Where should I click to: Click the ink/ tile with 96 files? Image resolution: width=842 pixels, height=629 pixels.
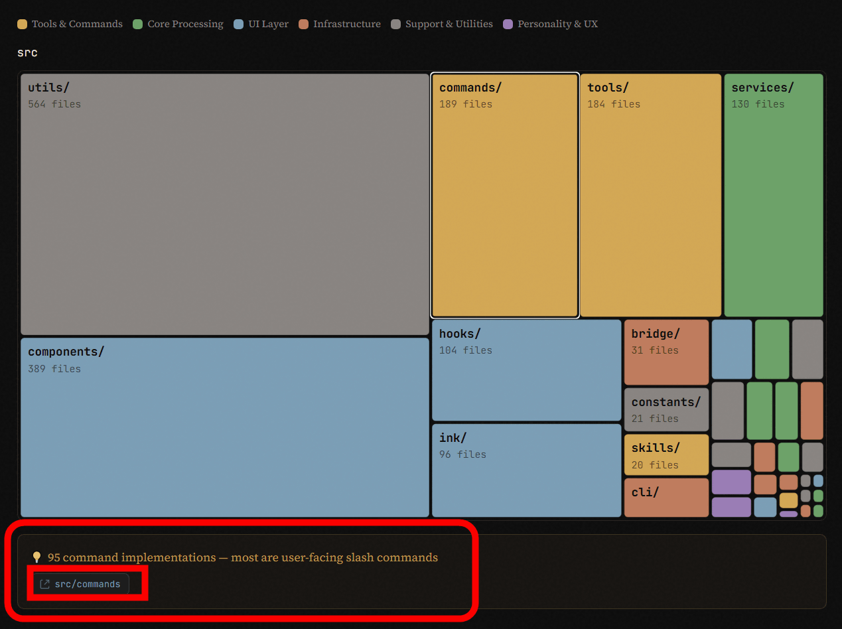(x=526, y=470)
